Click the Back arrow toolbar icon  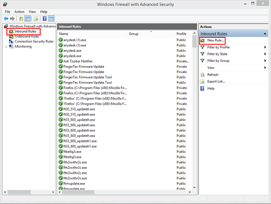click(x=6, y=18)
